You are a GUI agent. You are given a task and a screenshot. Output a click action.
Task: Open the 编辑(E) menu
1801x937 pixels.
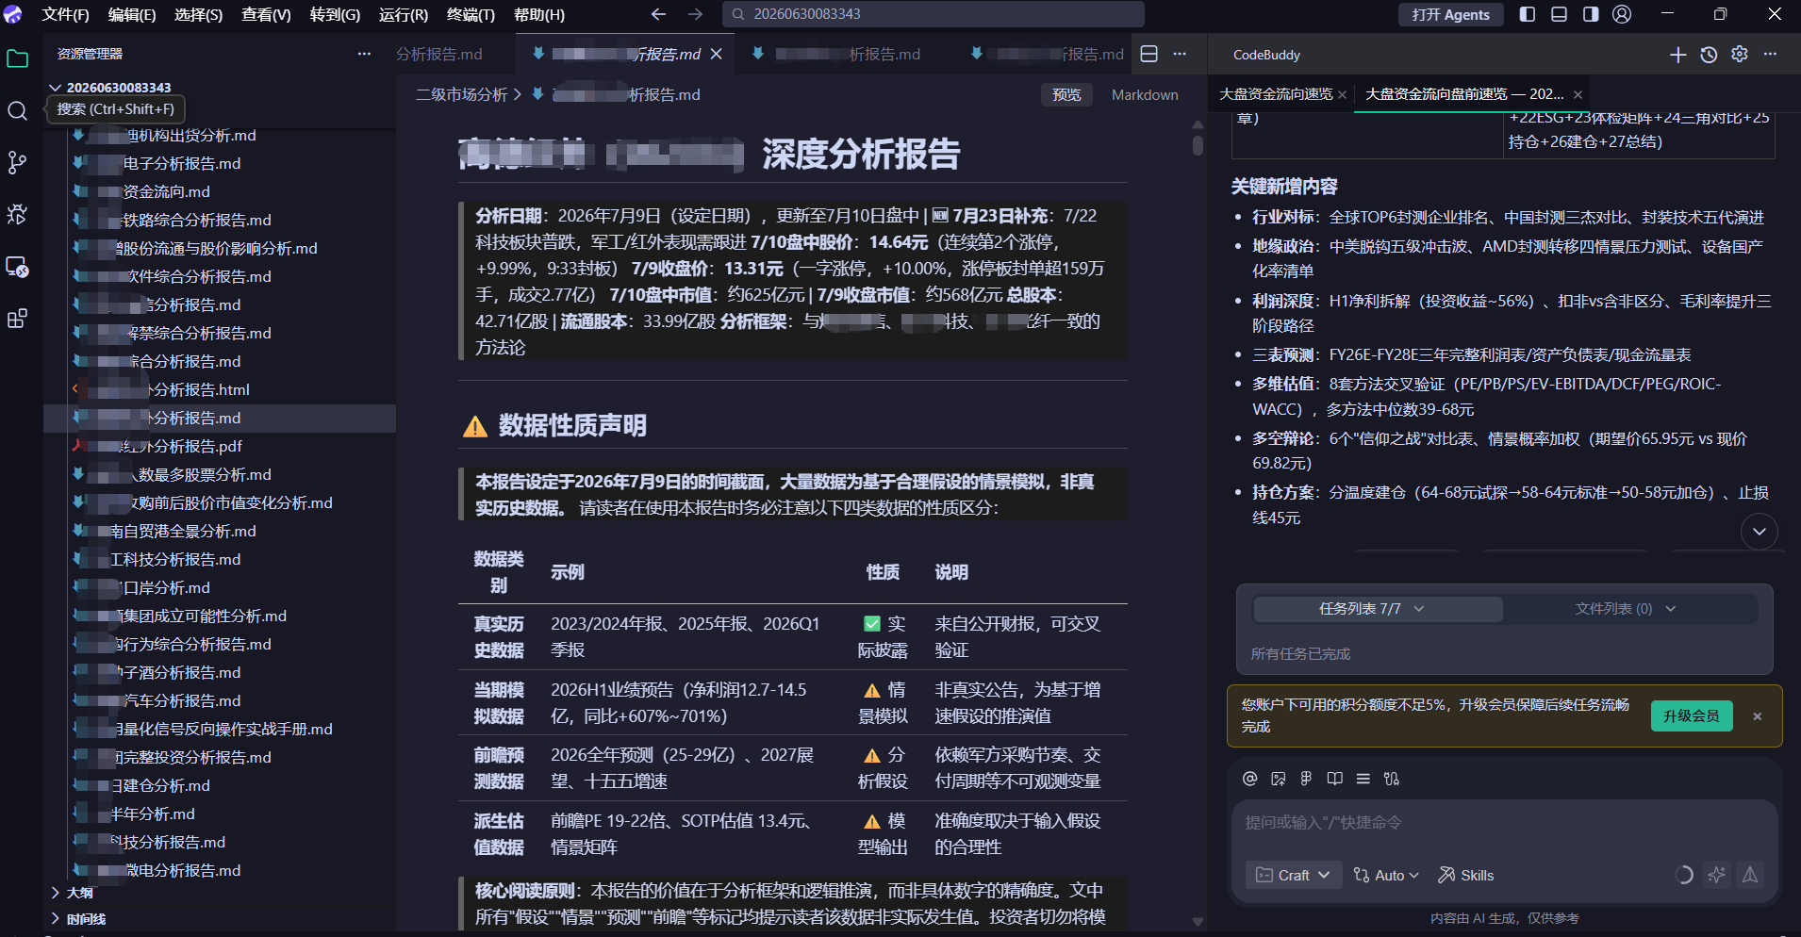(x=131, y=14)
